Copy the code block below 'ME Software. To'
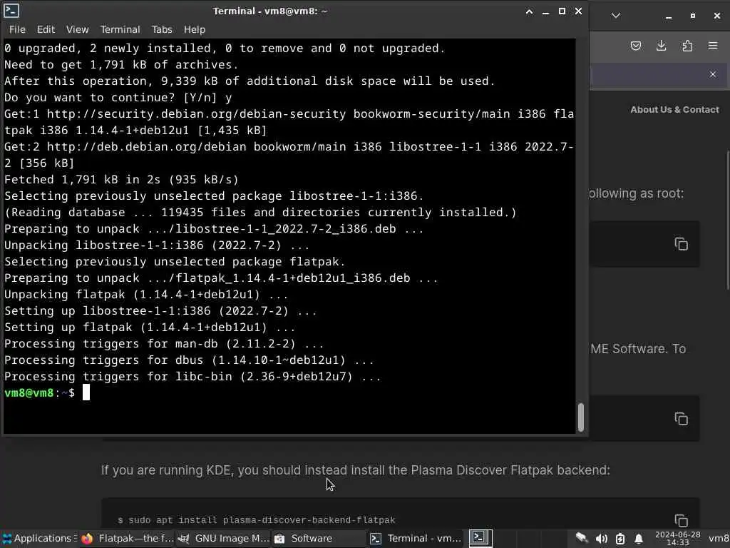 point(681,418)
